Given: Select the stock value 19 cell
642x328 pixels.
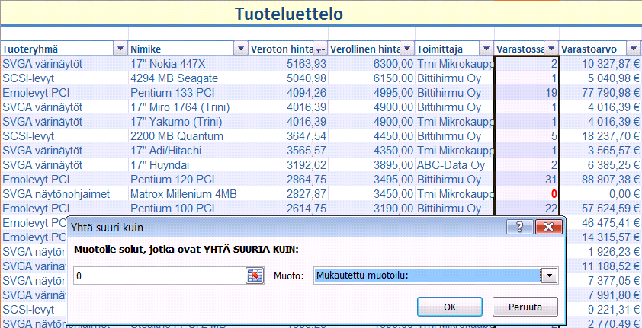Looking at the screenshot, I should coord(528,93).
